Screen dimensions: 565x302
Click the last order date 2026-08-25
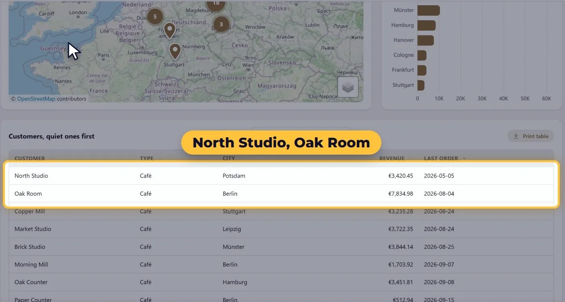[439, 247]
